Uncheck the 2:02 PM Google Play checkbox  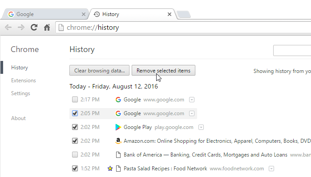[x=75, y=127]
